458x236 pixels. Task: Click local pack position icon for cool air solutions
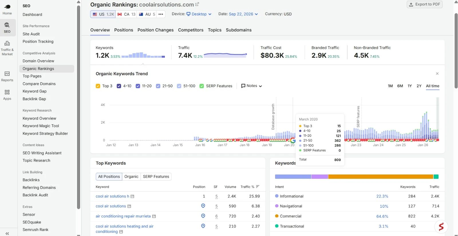point(203,206)
